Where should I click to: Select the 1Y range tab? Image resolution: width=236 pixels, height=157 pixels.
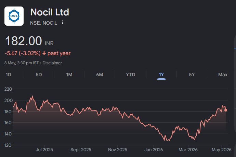(161, 75)
